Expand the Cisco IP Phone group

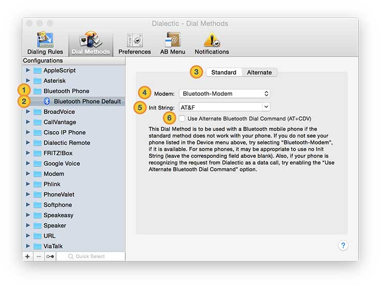pyautogui.click(x=28, y=132)
